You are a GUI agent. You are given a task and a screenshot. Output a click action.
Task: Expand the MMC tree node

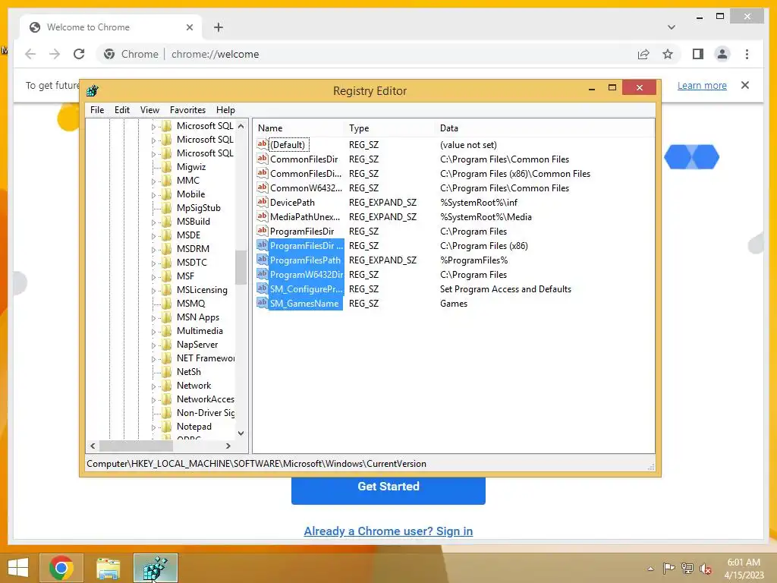(153, 181)
